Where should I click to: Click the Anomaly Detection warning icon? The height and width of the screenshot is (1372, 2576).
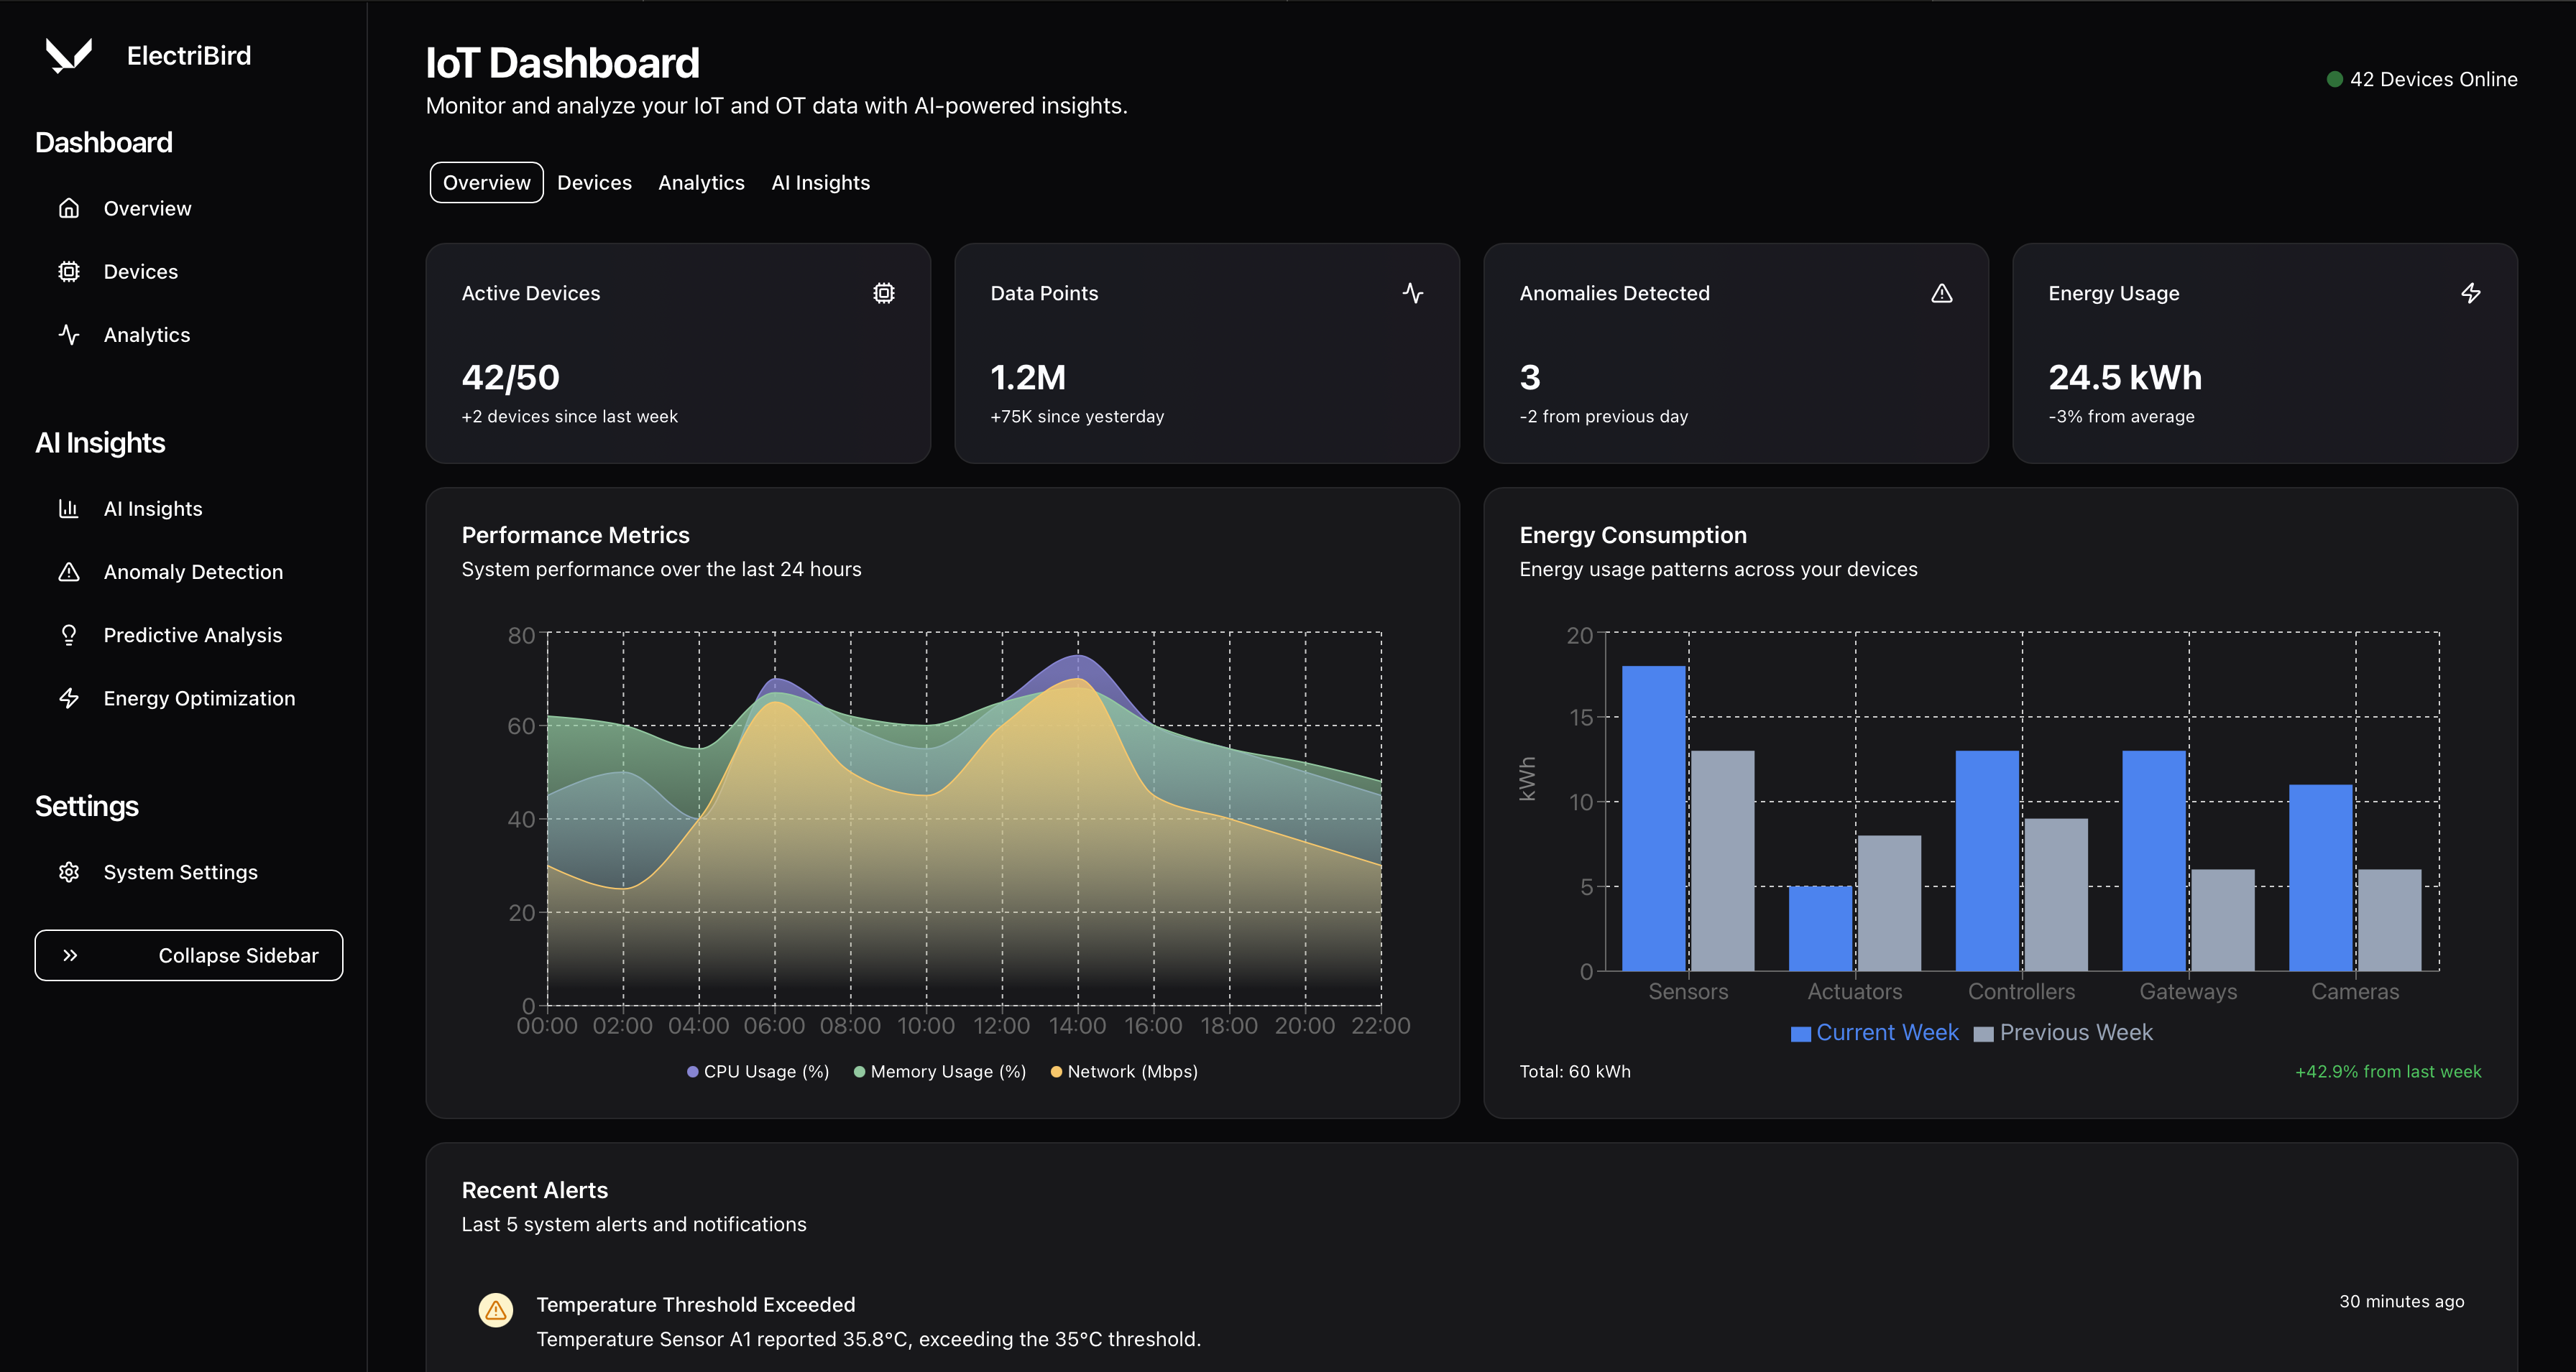click(x=68, y=572)
